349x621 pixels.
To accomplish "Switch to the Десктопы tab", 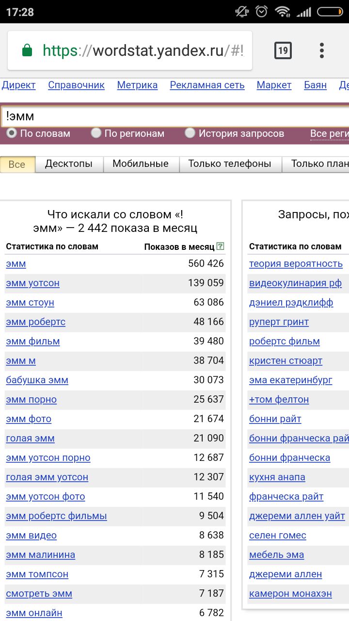I will point(69,164).
